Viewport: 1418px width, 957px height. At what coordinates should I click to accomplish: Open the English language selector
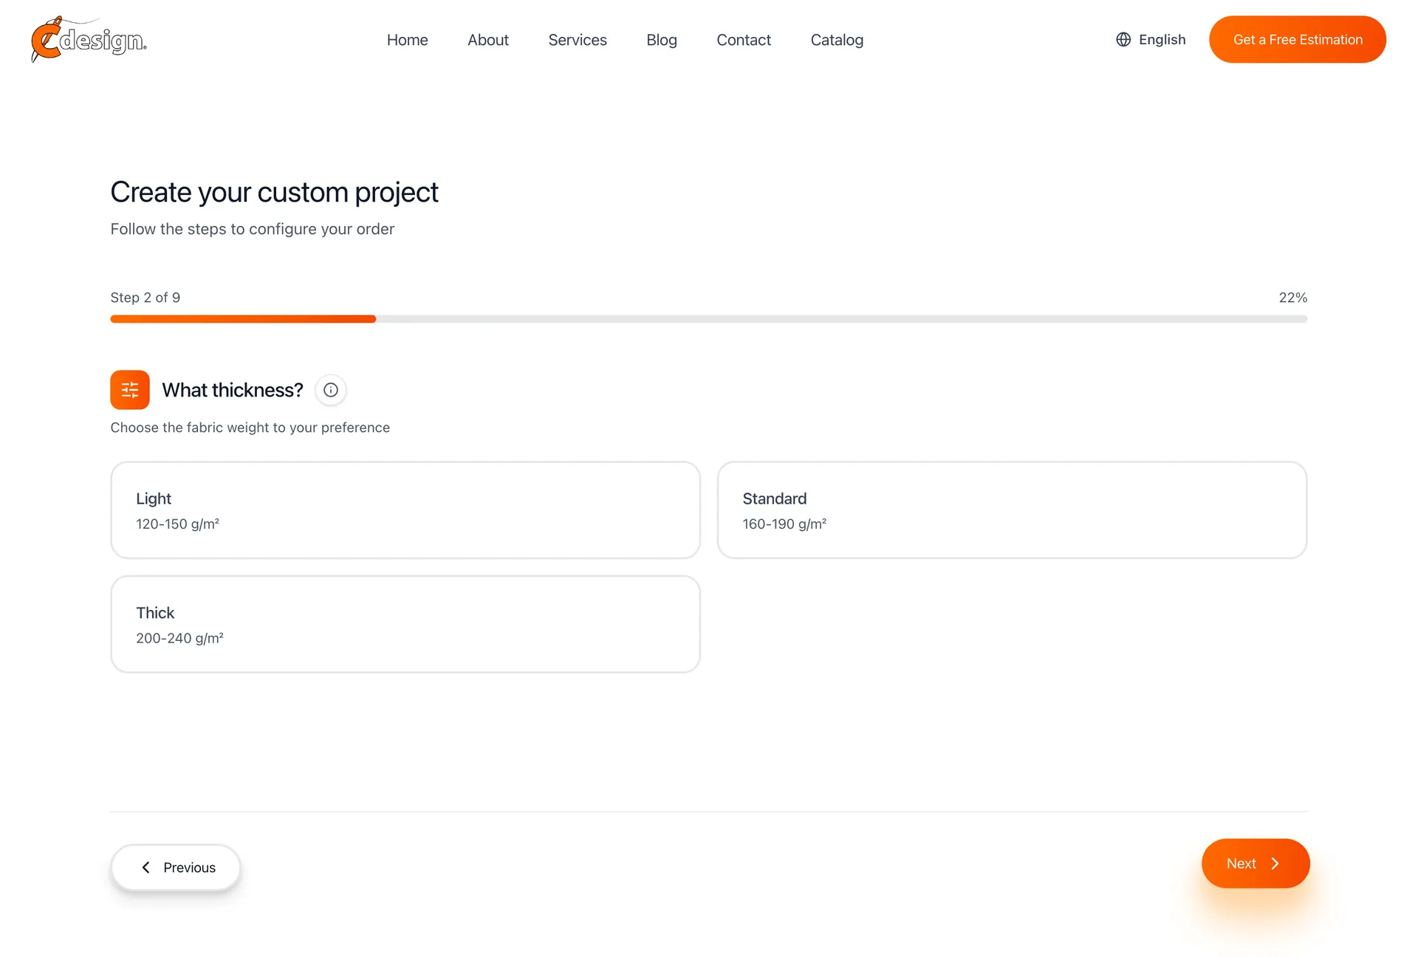1151,40
